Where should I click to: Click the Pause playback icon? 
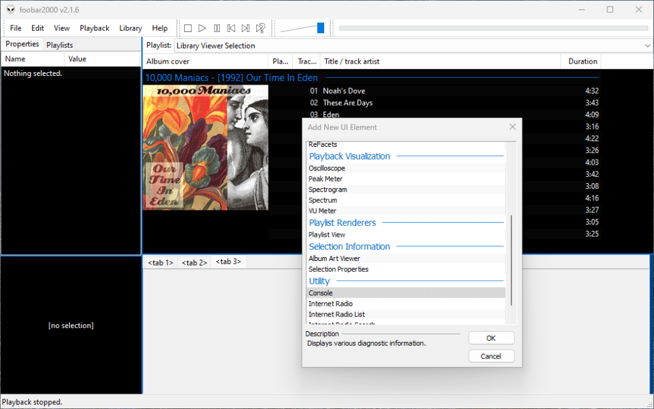(x=217, y=28)
